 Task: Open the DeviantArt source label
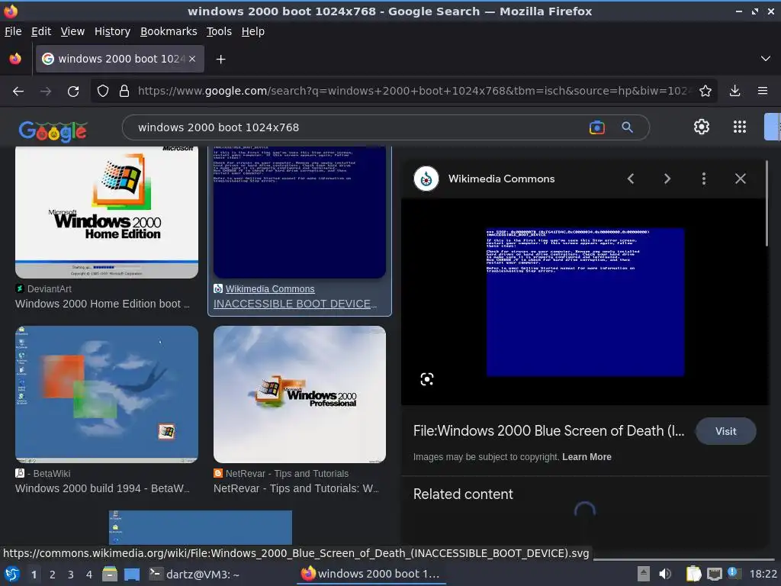click(x=50, y=289)
